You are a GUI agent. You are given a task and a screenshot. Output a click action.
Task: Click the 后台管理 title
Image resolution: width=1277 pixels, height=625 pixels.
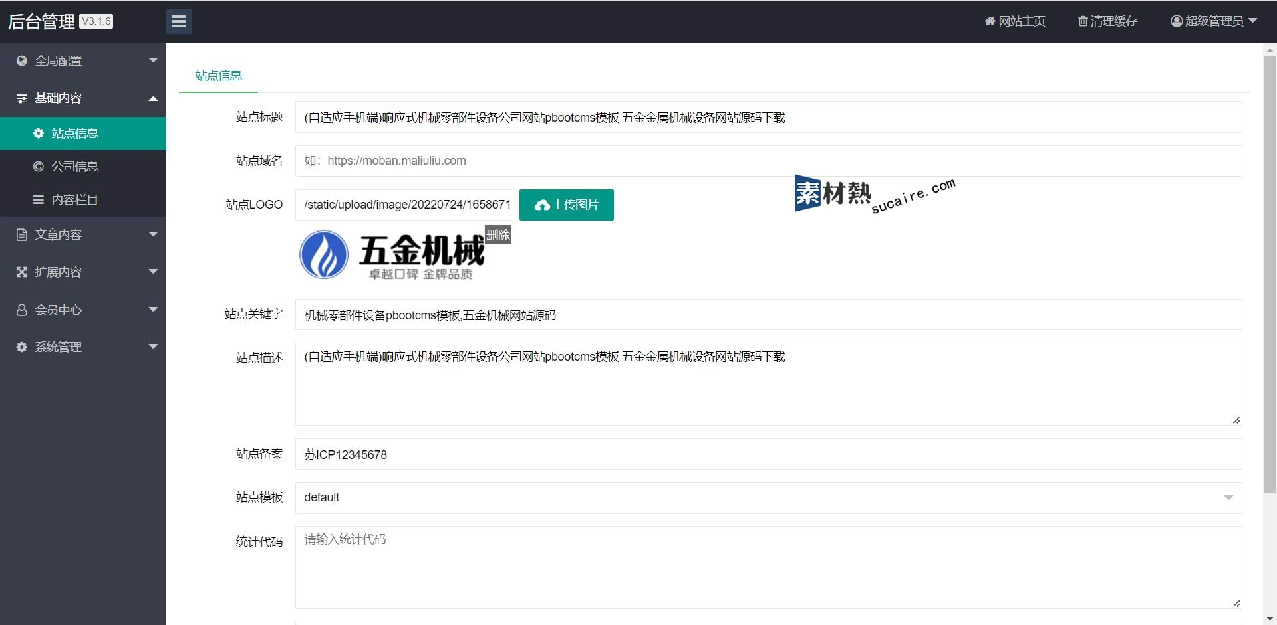click(41, 21)
